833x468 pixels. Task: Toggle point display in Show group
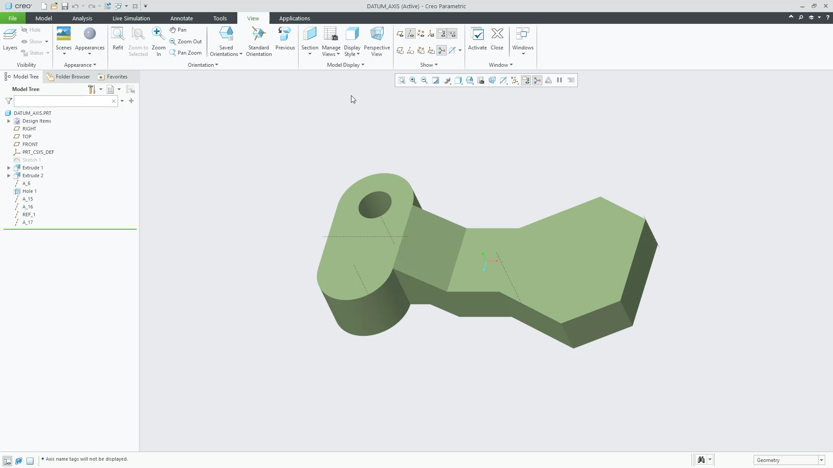click(x=421, y=33)
